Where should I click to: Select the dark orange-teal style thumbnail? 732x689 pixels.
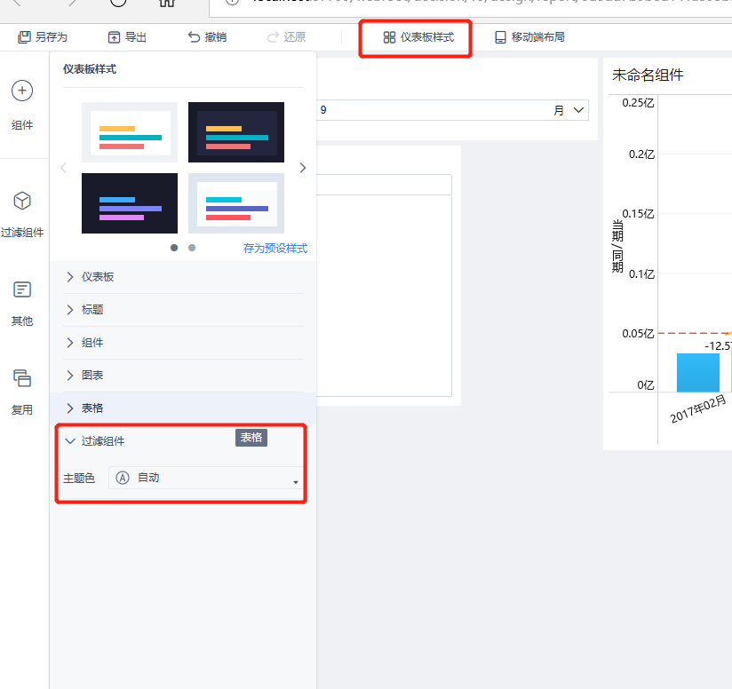[x=236, y=132]
